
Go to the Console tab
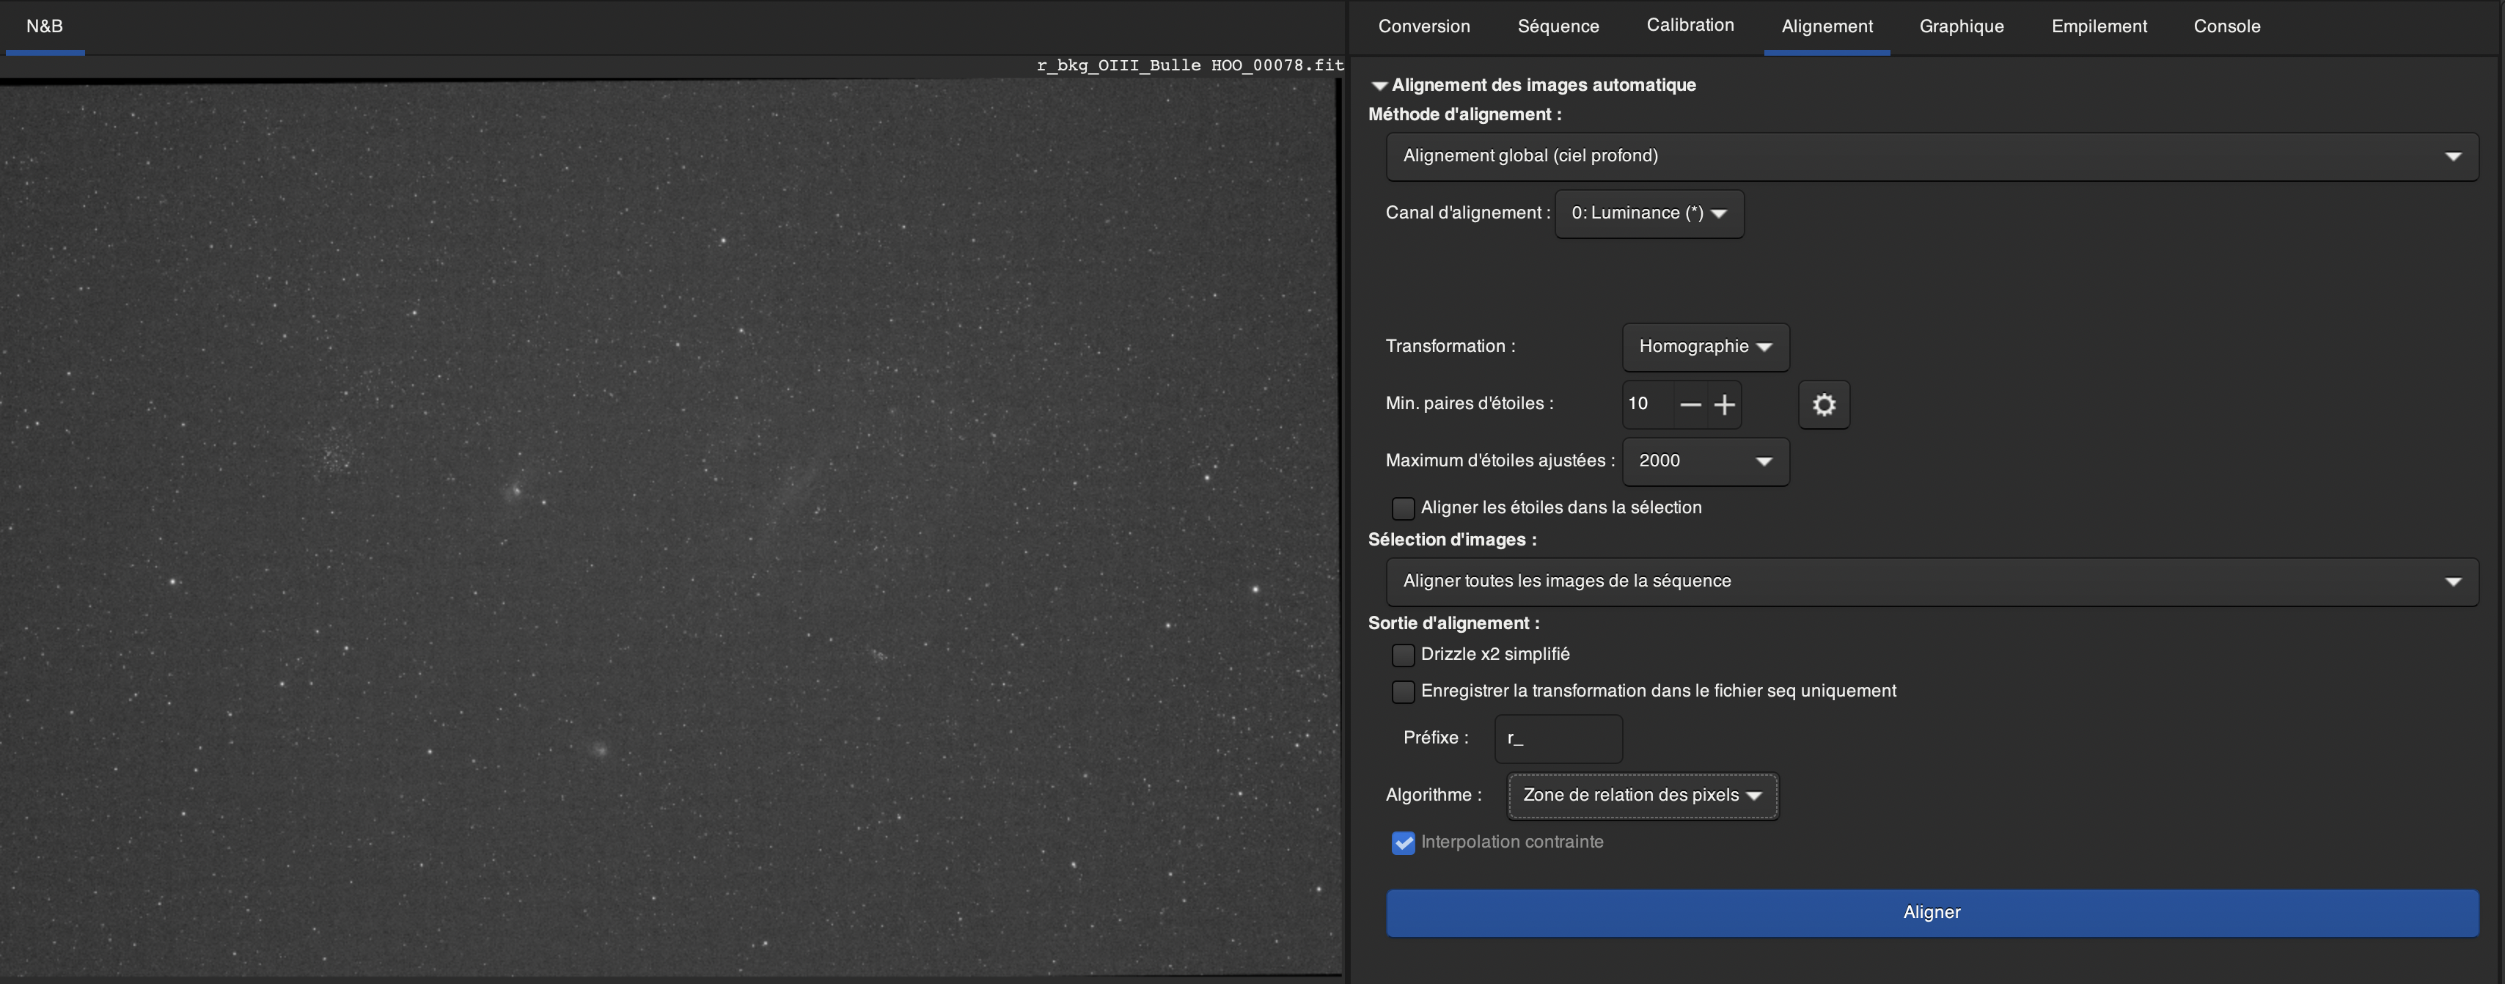pos(2226,26)
